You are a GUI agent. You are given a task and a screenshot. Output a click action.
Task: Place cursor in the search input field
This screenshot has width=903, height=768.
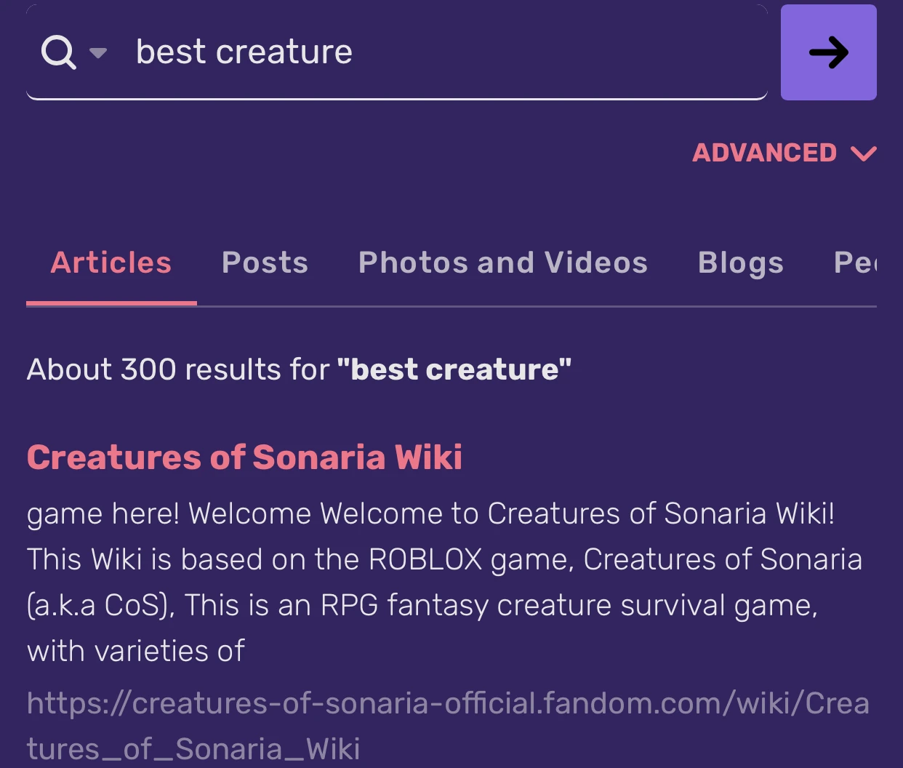[509, 51]
